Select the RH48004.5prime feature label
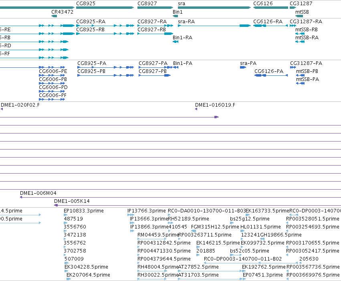Image resolution: width=341 pixels, height=281 pixels. [158, 267]
